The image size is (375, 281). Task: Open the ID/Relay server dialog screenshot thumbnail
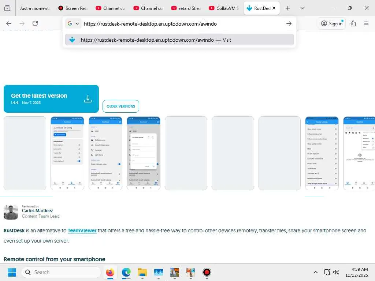144,153
